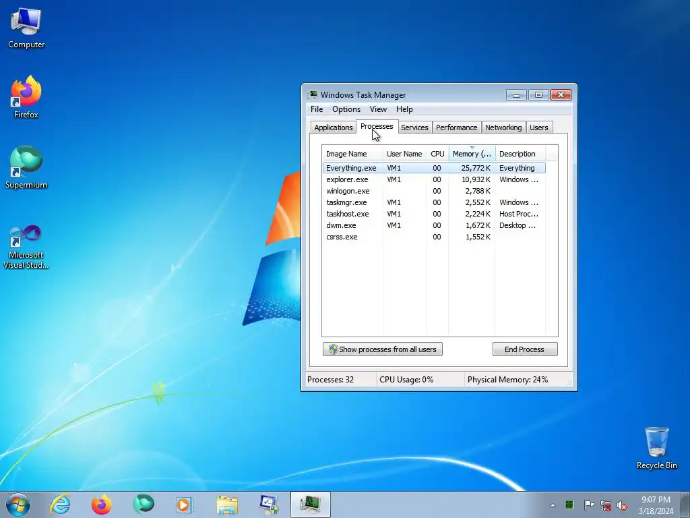Select the taskhost.exe process
690x518 pixels.
[x=434, y=214]
